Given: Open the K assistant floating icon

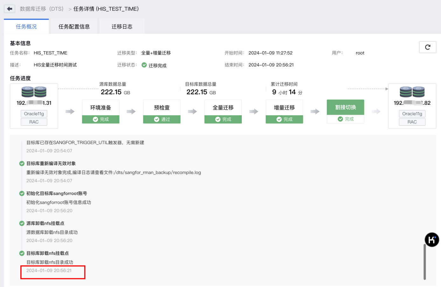Looking at the screenshot, I should pos(432,240).
